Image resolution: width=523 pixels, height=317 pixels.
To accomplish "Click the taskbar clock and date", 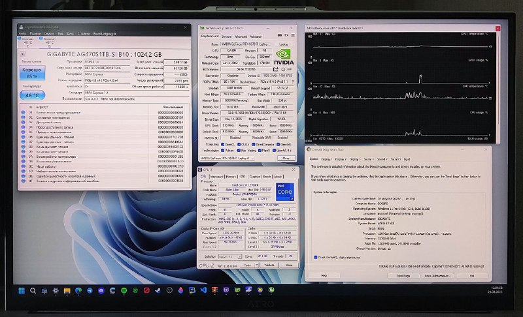I will pyautogui.click(x=495, y=290).
